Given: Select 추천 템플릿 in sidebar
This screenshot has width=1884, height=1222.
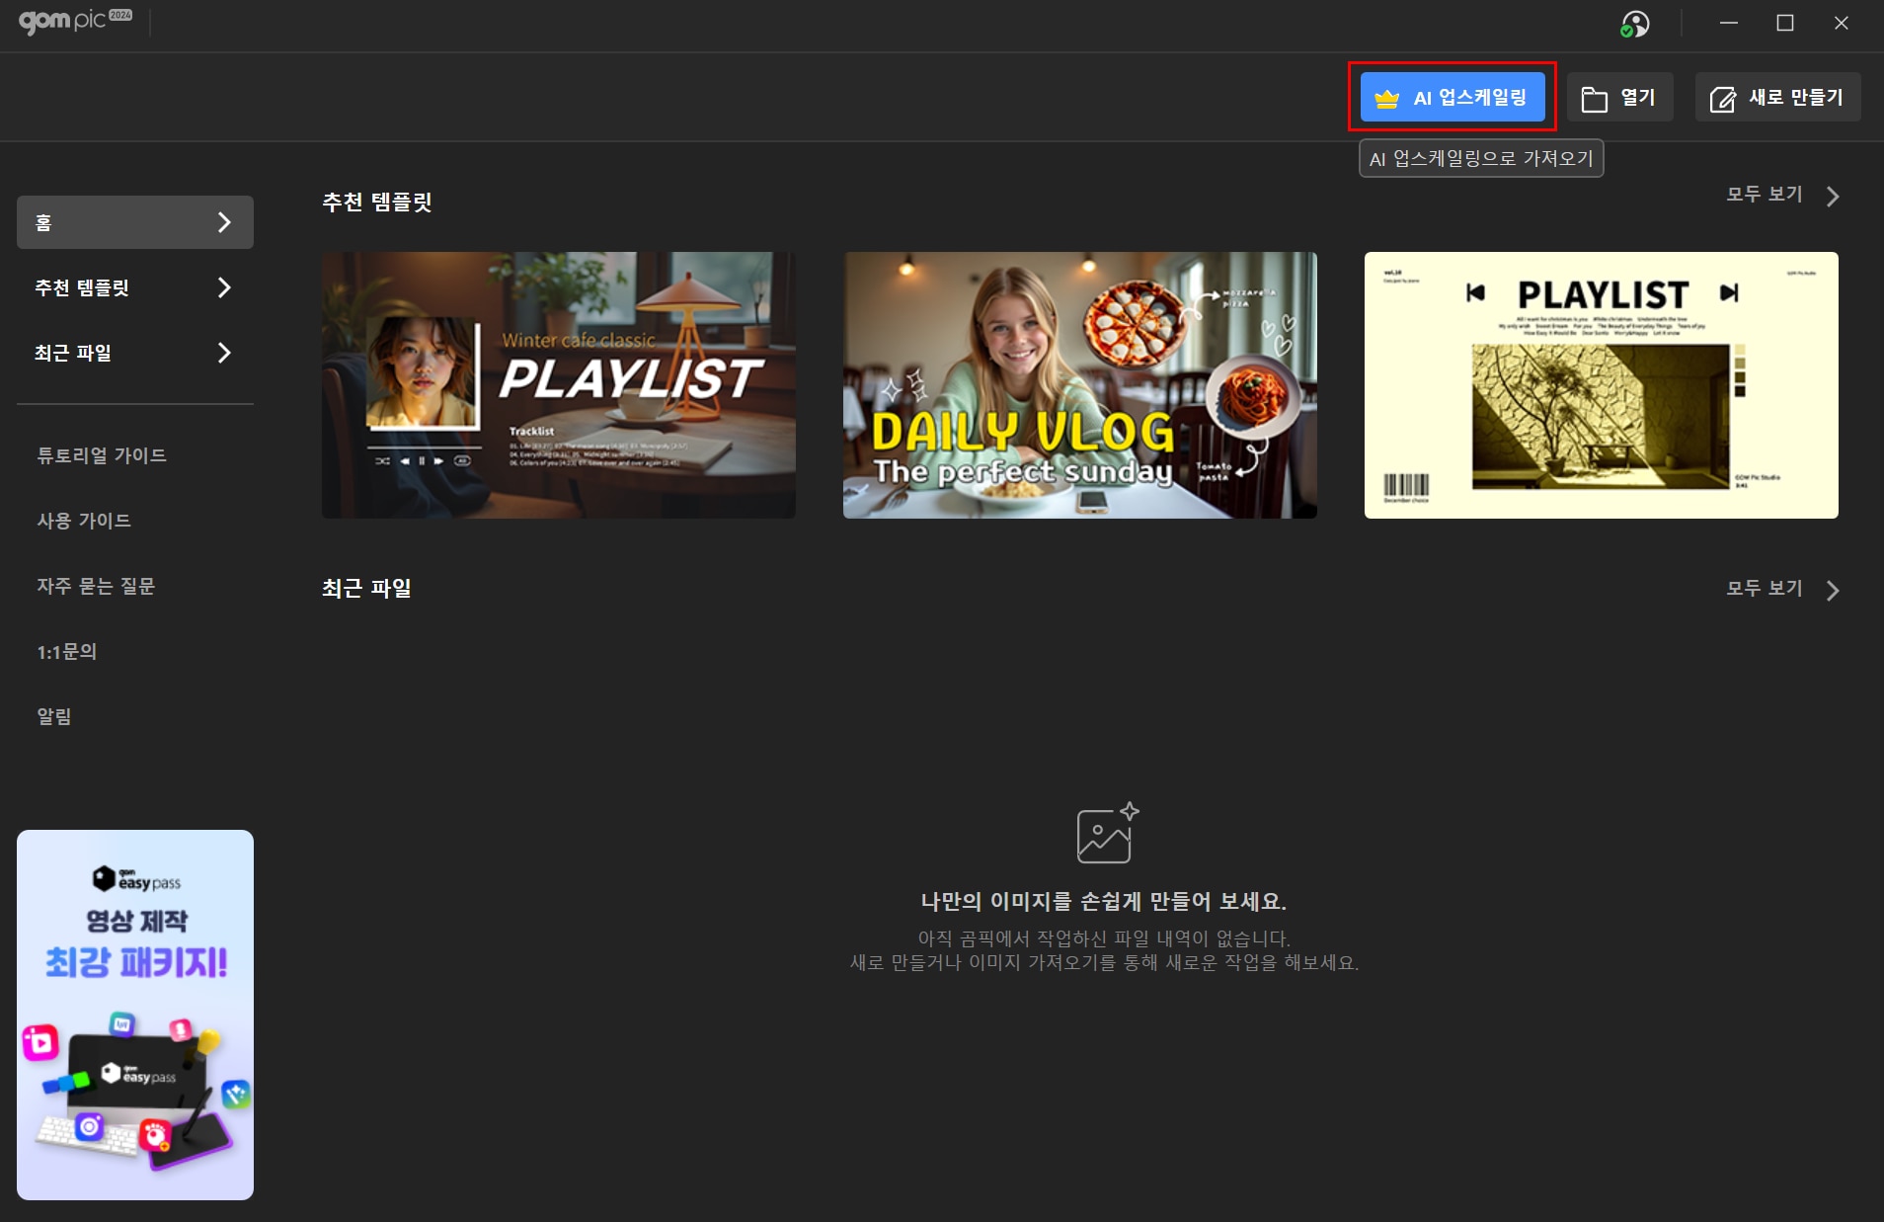Looking at the screenshot, I should point(135,287).
